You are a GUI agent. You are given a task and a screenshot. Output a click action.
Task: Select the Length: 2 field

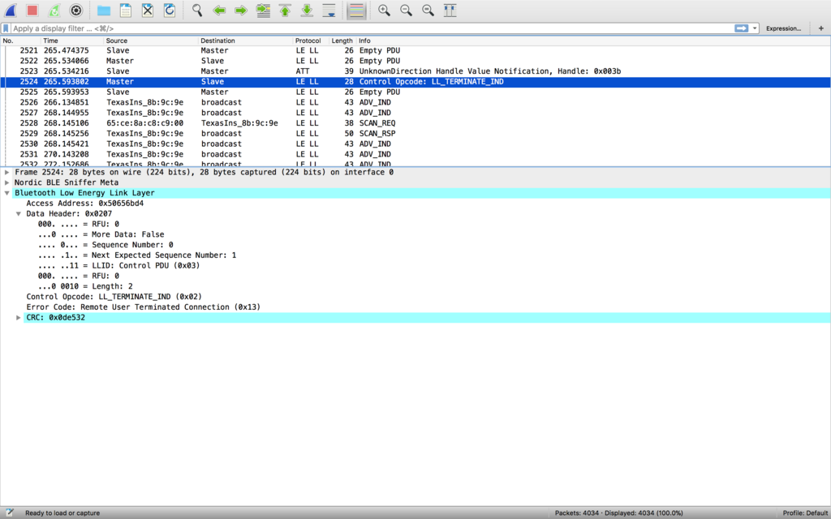click(84, 286)
